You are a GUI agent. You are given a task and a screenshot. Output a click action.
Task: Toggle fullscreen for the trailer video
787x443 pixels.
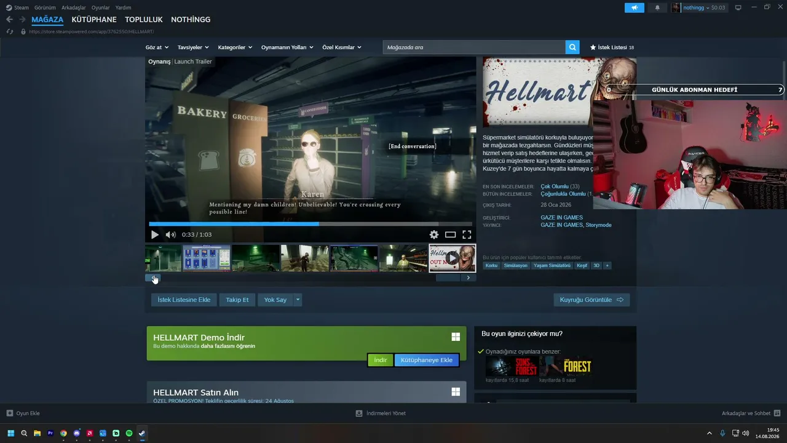click(x=467, y=234)
